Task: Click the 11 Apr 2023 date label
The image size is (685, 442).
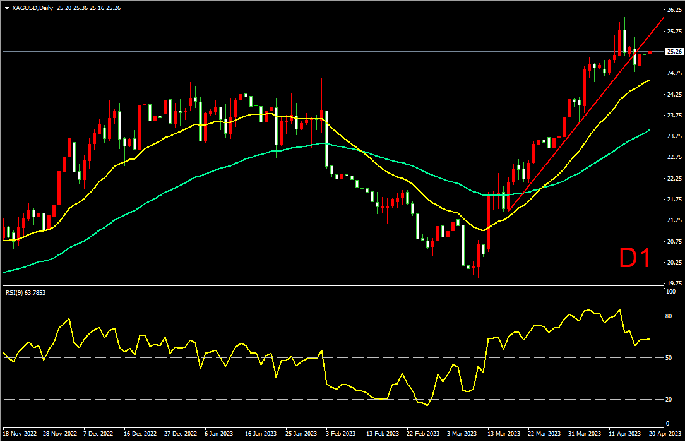Action: (x=625, y=434)
